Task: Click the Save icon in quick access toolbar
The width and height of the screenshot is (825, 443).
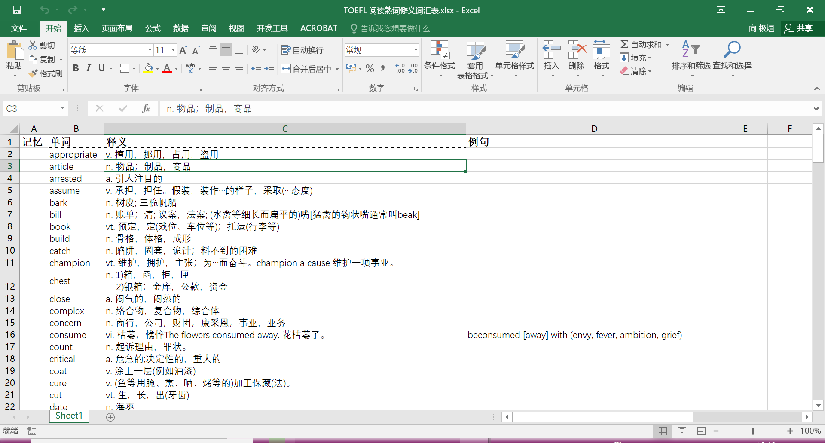Action: click(x=17, y=9)
